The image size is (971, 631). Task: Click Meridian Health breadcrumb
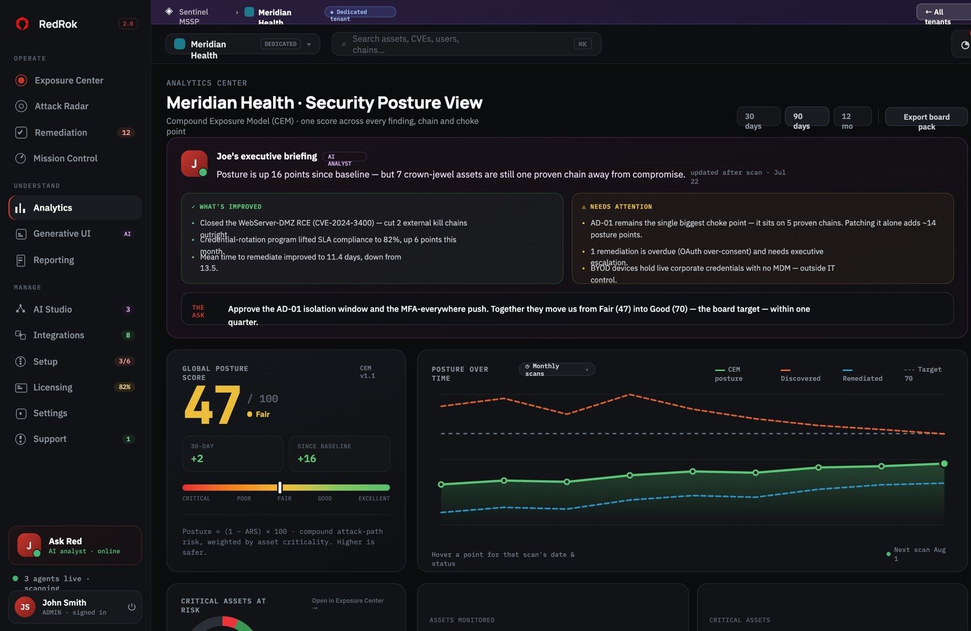tap(274, 17)
